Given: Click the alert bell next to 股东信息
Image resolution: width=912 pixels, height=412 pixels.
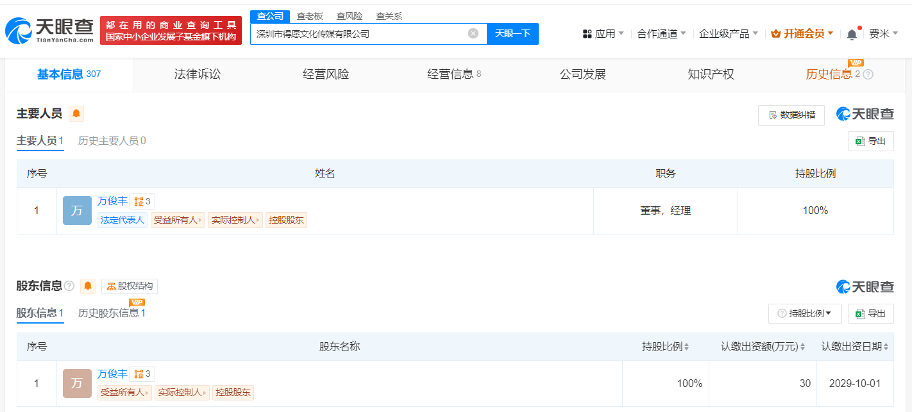Looking at the screenshot, I should click(88, 286).
